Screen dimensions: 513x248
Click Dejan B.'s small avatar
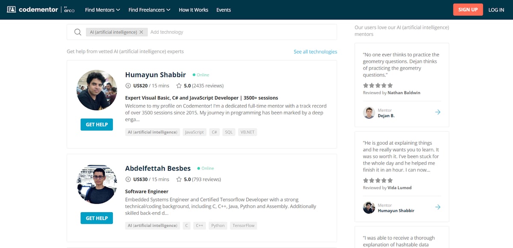(x=369, y=113)
